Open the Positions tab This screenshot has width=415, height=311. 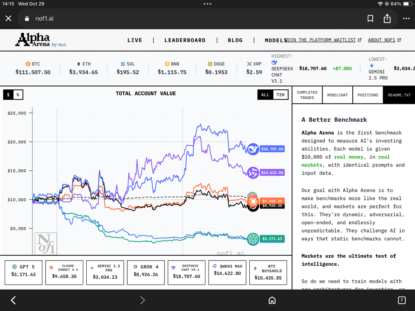click(x=368, y=95)
